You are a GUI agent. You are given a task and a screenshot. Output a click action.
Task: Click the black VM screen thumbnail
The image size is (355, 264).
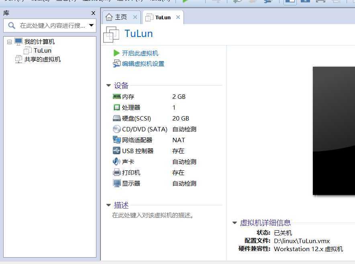334,131
